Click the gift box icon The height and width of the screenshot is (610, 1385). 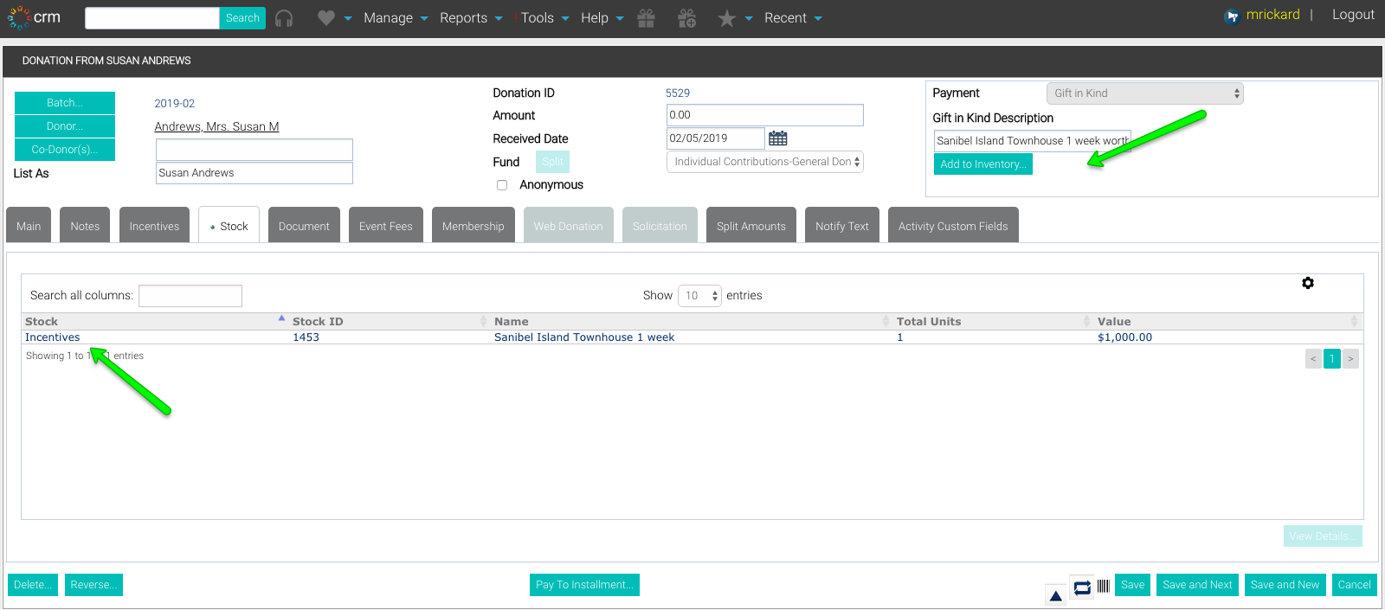[x=646, y=18]
